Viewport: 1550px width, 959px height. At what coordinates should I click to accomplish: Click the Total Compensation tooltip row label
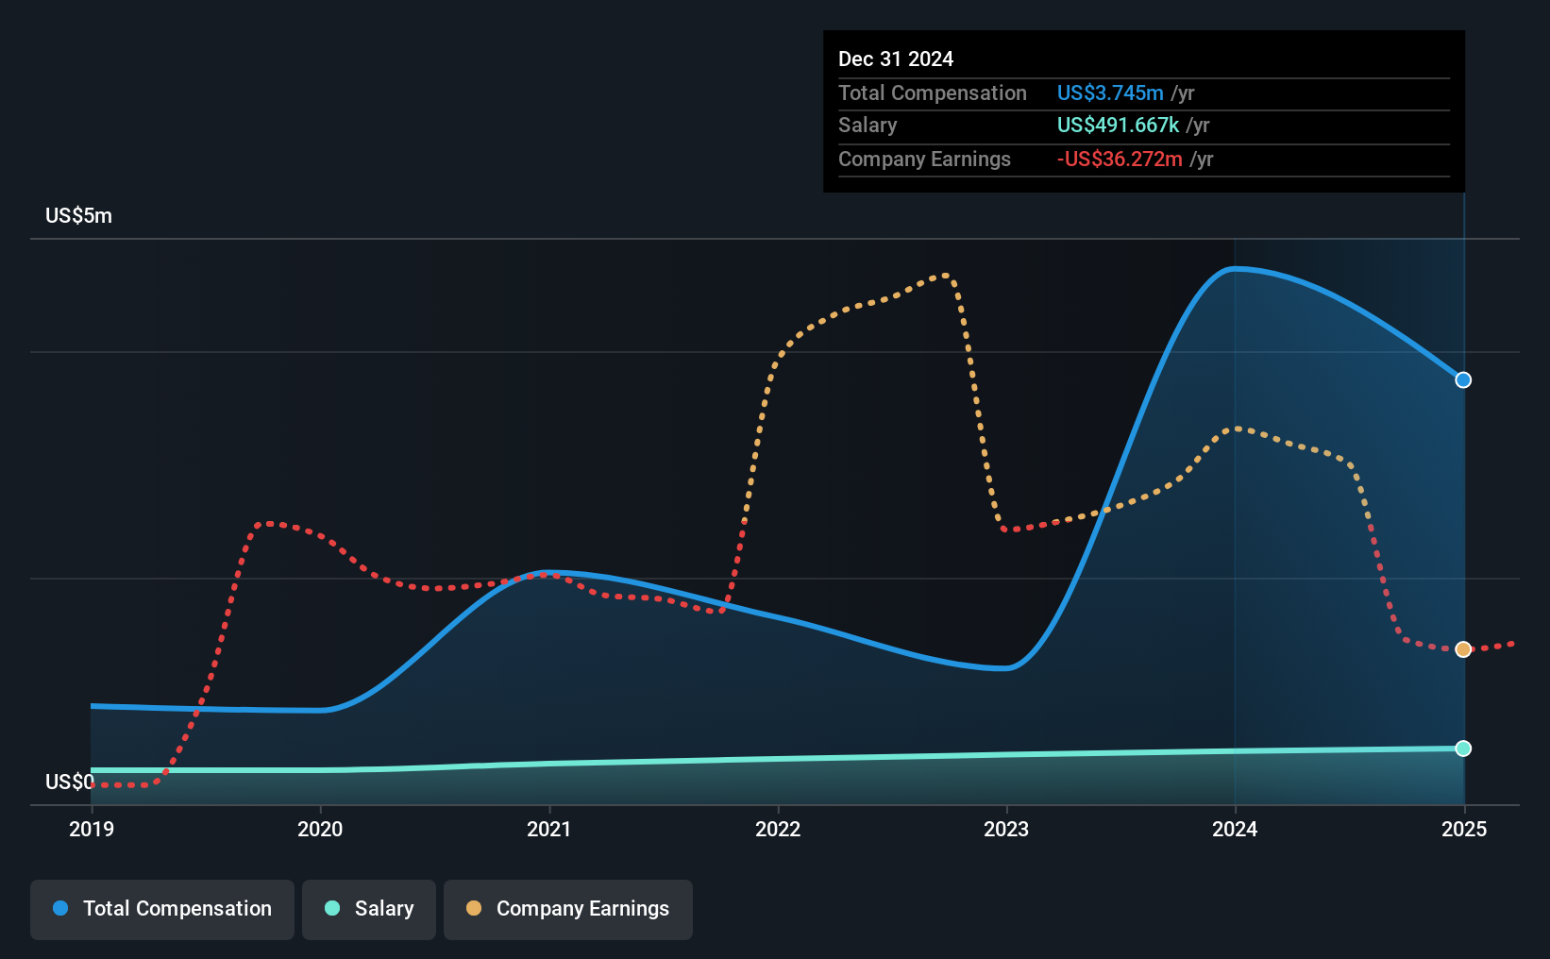tap(933, 93)
